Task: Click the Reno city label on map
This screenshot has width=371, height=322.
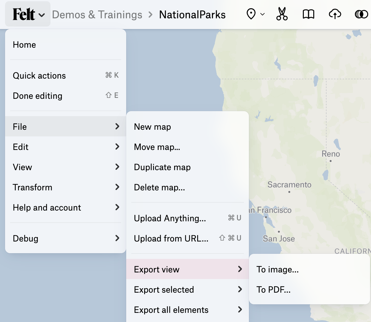Action: tap(331, 154)
